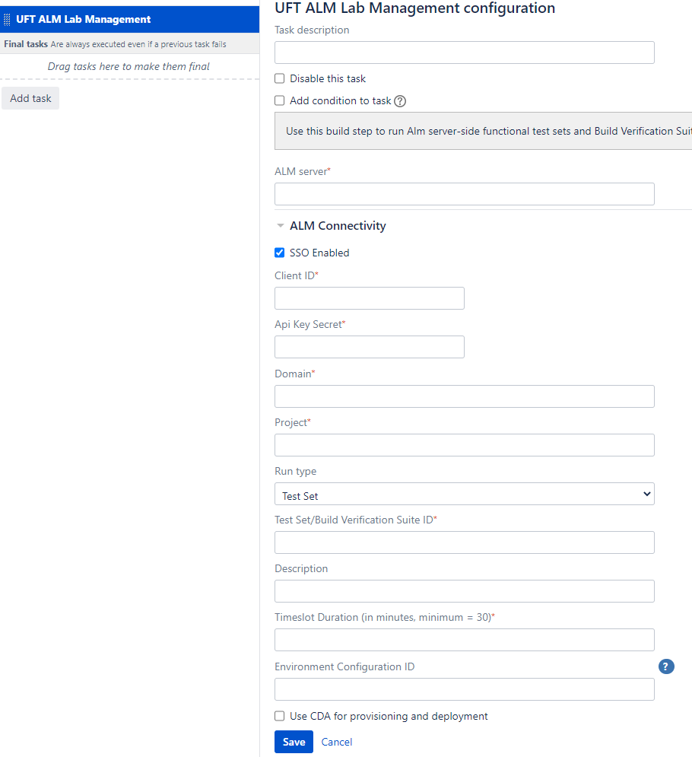The image size is (692, 757).
Task: Click blue help icon for Environment Configuration ID
Action: pos(666,667)
